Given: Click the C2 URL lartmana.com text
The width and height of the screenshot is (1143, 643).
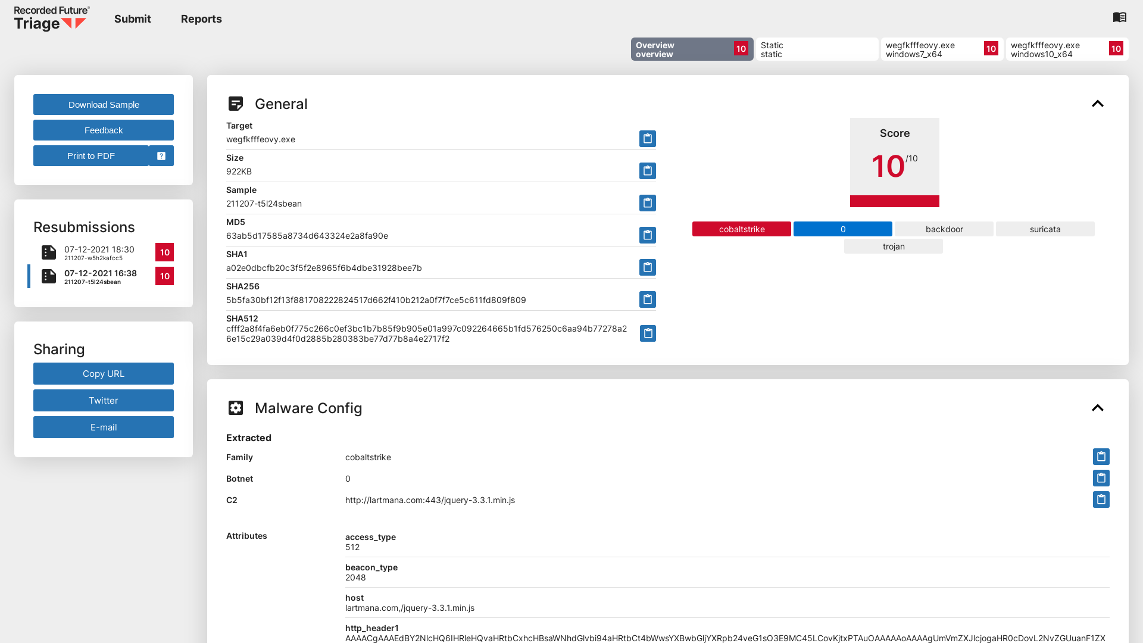Looking at the screenshot, I should (x=430, y=500).
